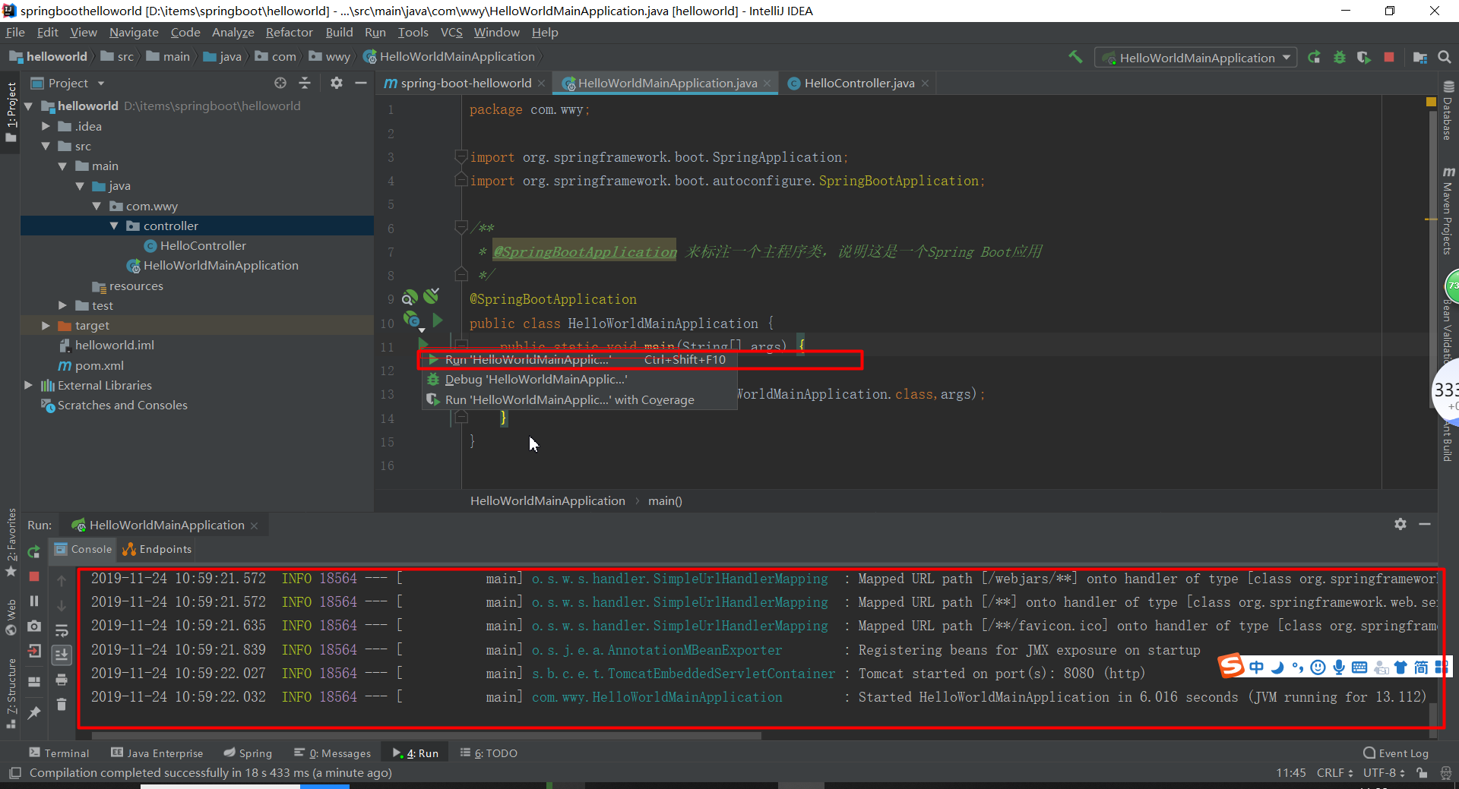Open the Database side tool window

[1448, 110]
